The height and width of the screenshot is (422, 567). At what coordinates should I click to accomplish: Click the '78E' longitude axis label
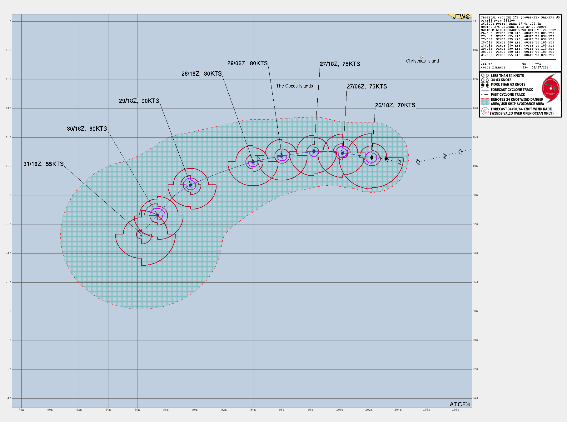pos(21,409)
